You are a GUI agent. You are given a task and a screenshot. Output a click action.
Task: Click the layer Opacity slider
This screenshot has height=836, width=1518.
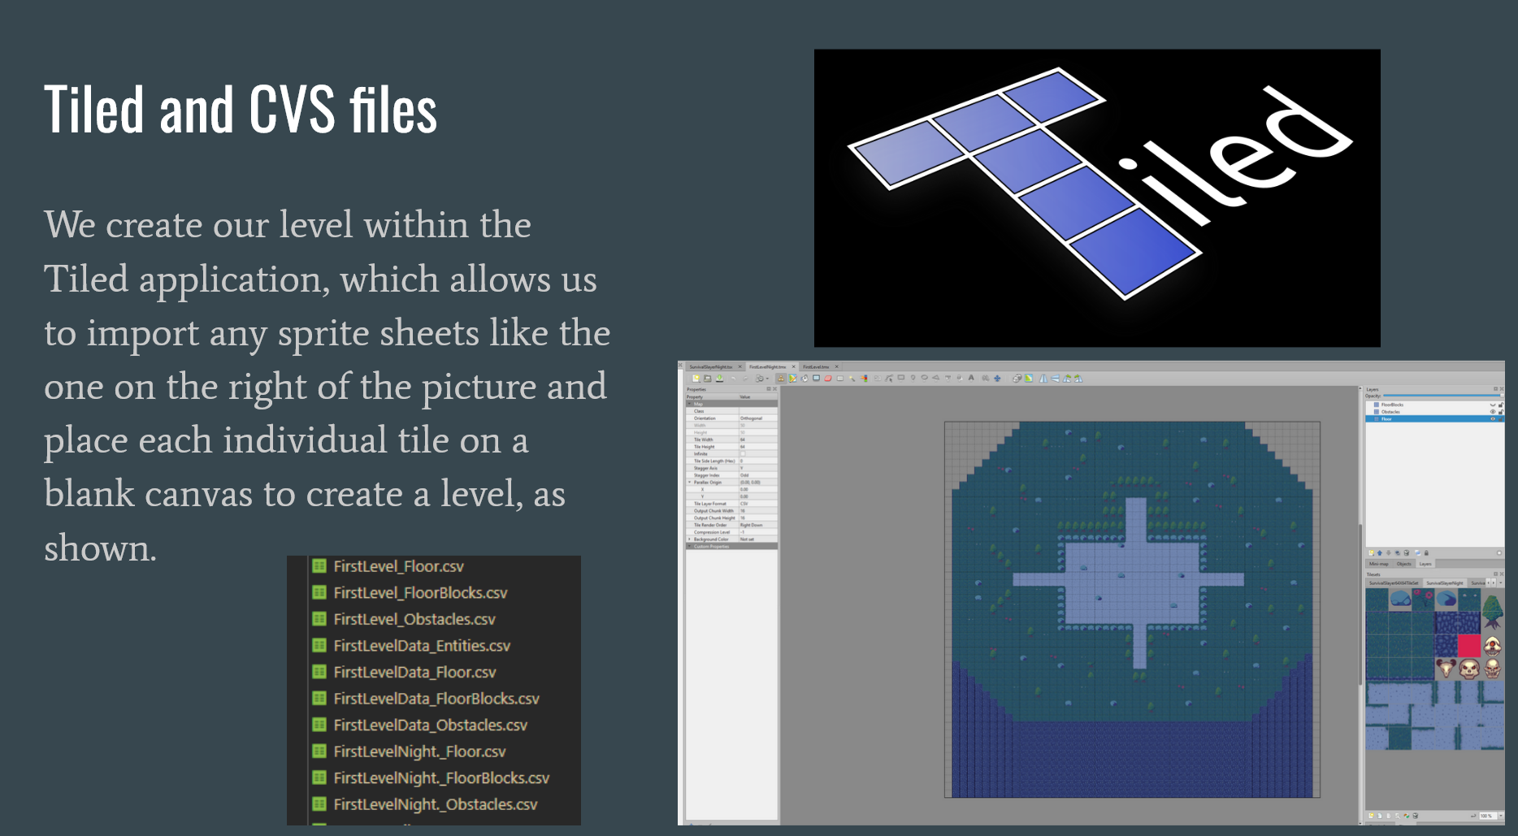pyautogui.click(x=1444, y=396)
